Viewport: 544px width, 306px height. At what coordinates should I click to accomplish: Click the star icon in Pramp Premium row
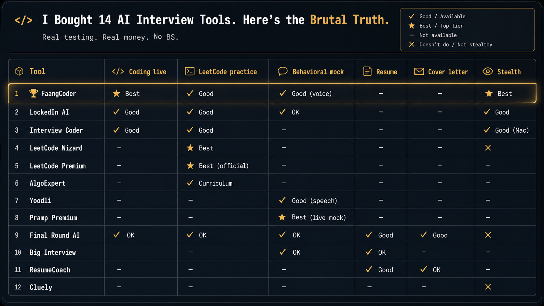pyautogui.click(x=282, y=217)
